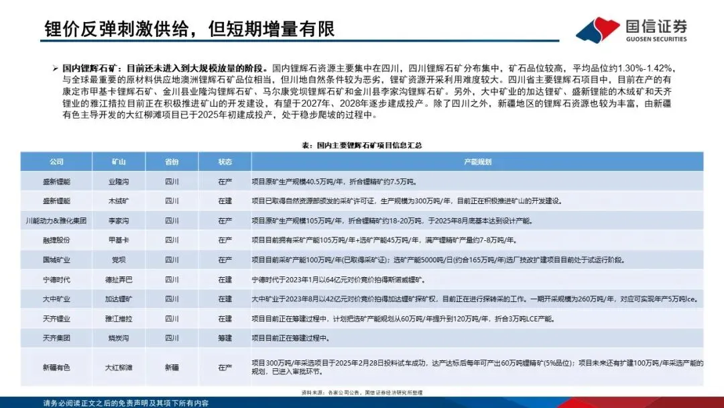Click status "在产" in the 业隆沟 row
The width and height of the screenshot is (724, 408).
point(225,182)
